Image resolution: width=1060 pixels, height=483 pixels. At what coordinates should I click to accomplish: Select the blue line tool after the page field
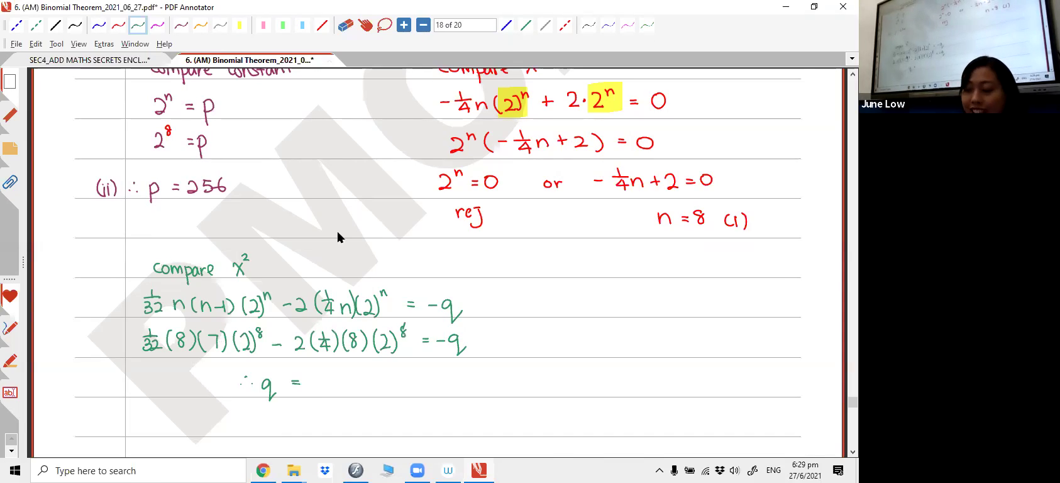point(507,25)
